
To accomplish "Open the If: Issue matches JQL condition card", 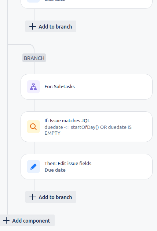I will pyautogui.click(x=87, y=127).
